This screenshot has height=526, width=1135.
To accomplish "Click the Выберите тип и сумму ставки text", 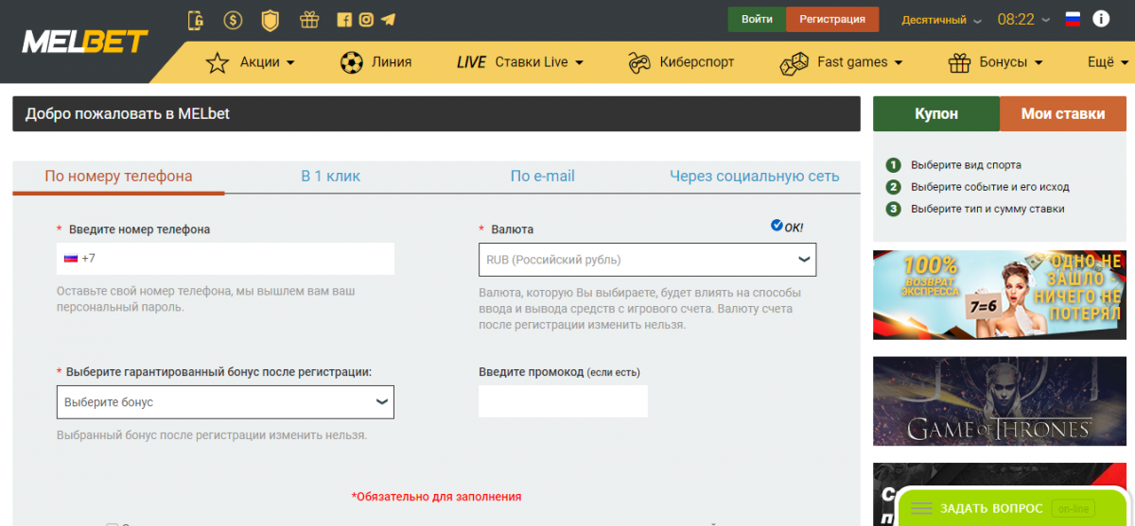I will click(988, 209).
